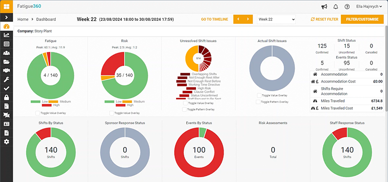Toggle Value Overlay under Unresolved Shift Issues

click(185, 103)
